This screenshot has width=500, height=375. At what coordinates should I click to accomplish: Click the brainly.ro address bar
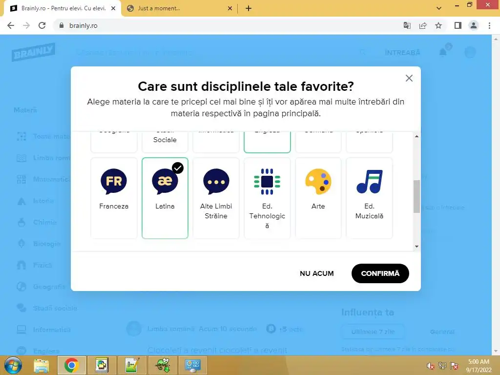click(227, 25)
